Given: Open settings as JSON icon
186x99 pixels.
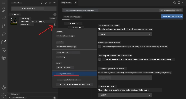Looking at the screenshot, I should (175, 3).
